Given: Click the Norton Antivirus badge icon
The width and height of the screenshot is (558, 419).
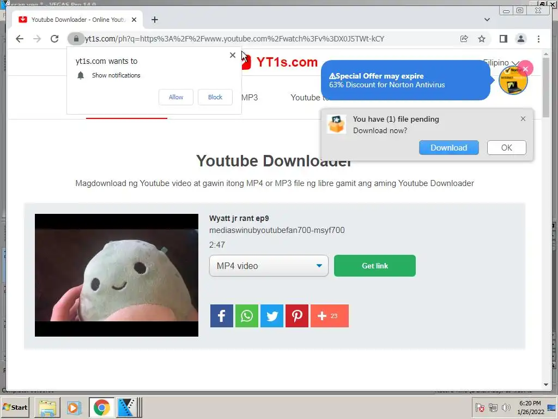Looking at the screenshot, I should click(513, 81).
